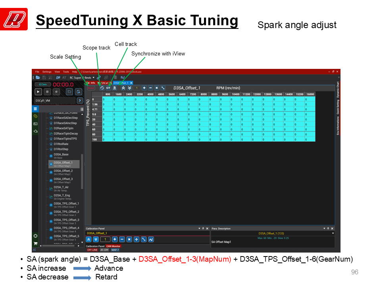Click the save disk toolbar icon
Viewport: 381px width, 285px height.
44,78
